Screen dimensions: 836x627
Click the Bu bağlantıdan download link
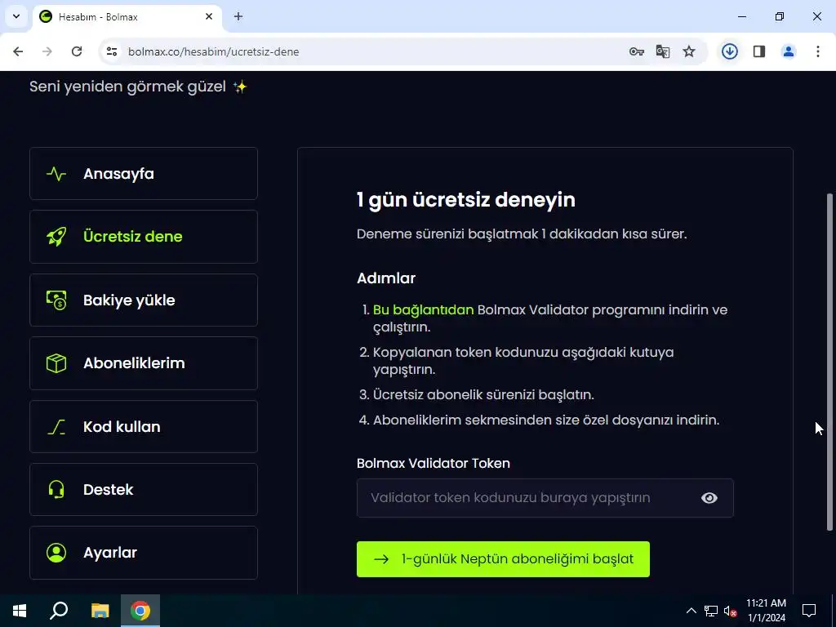424,309
